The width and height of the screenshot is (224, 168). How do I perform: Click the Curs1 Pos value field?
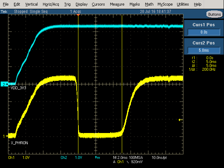[204, 32]
